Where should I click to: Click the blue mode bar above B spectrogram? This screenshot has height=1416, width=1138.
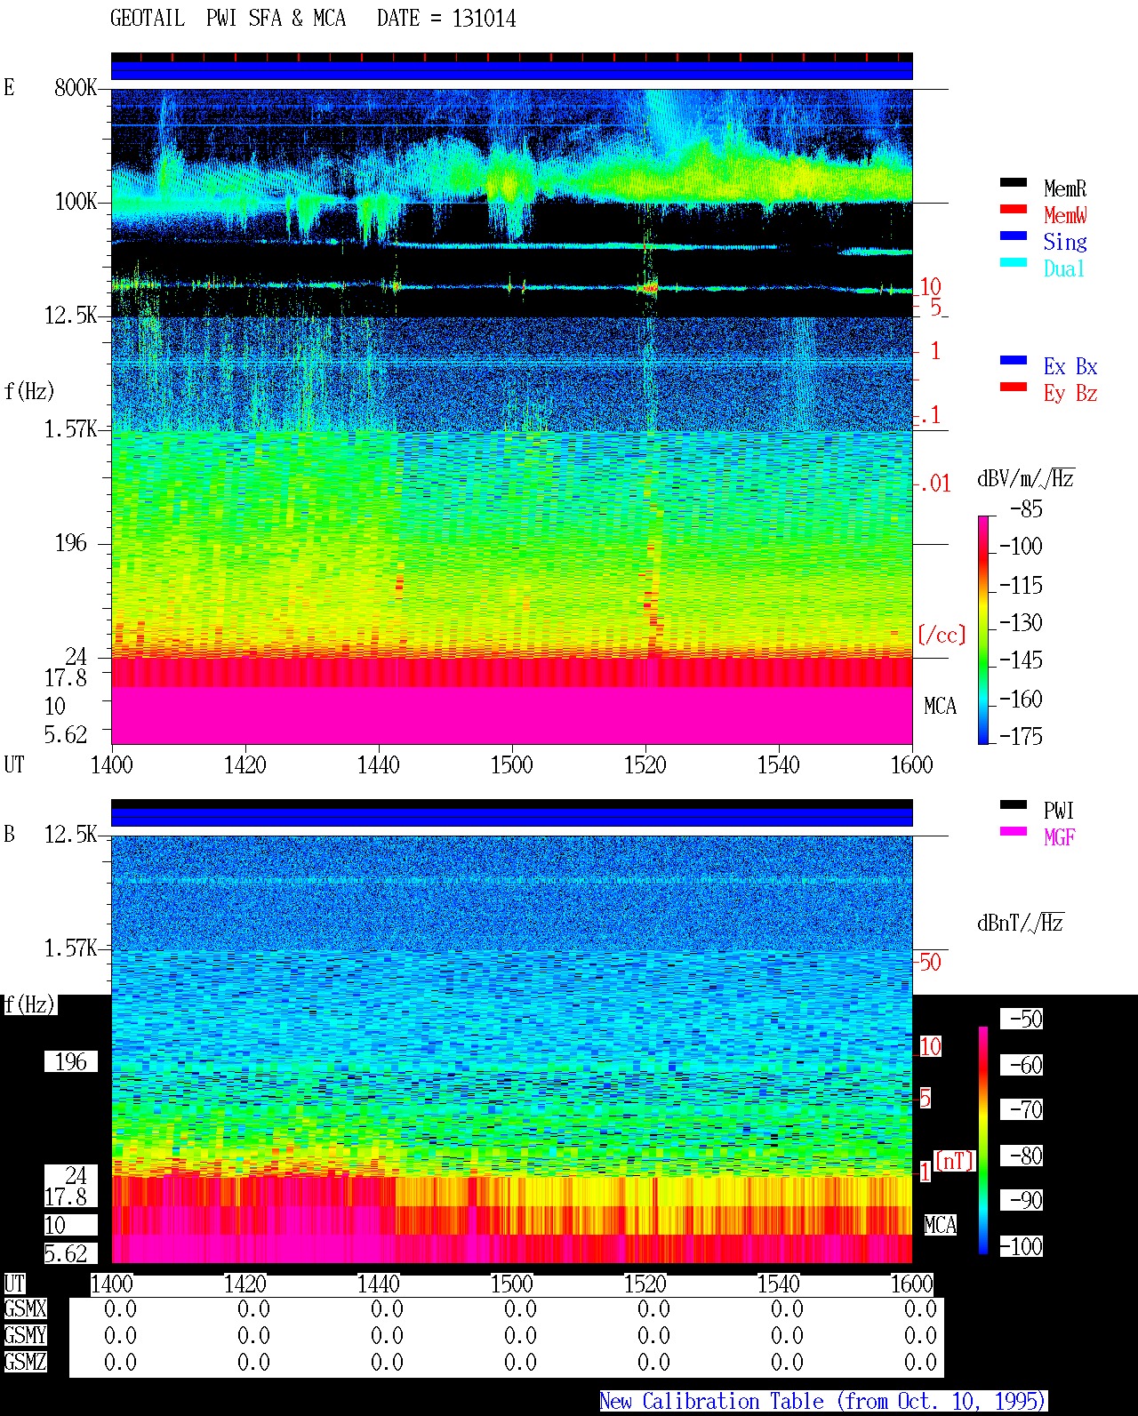(511, 817)
